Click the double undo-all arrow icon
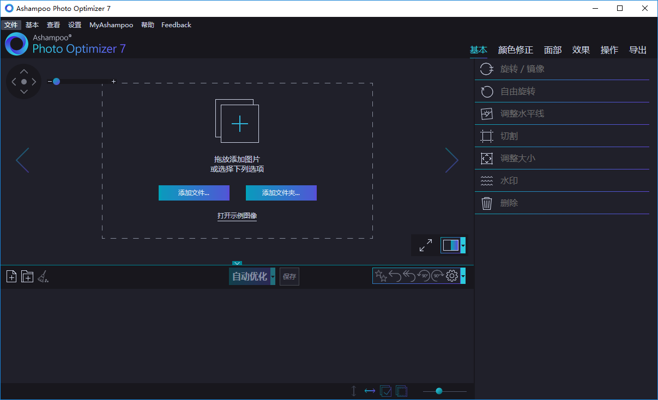Image resolution: width=658 pixels, height=400 pixels. coord(409,276)
